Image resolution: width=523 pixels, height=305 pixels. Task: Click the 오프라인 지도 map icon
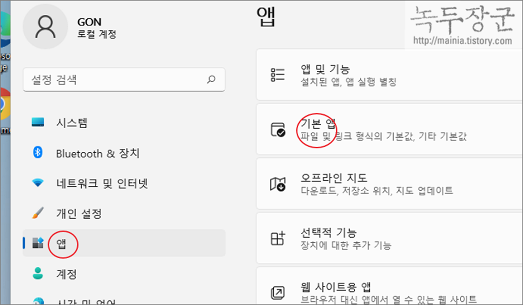277,184
